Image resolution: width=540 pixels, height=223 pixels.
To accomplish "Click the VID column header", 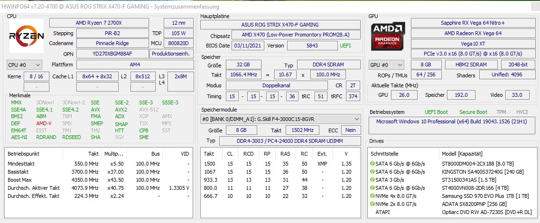I will click(x=177, y=154).
